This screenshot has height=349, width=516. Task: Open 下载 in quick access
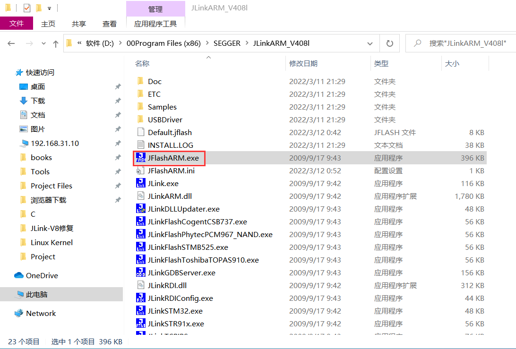coord(37,101)
